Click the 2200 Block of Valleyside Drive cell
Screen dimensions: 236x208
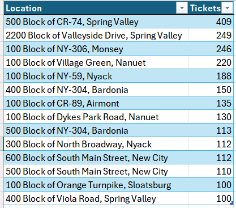[x=96, y=35]
